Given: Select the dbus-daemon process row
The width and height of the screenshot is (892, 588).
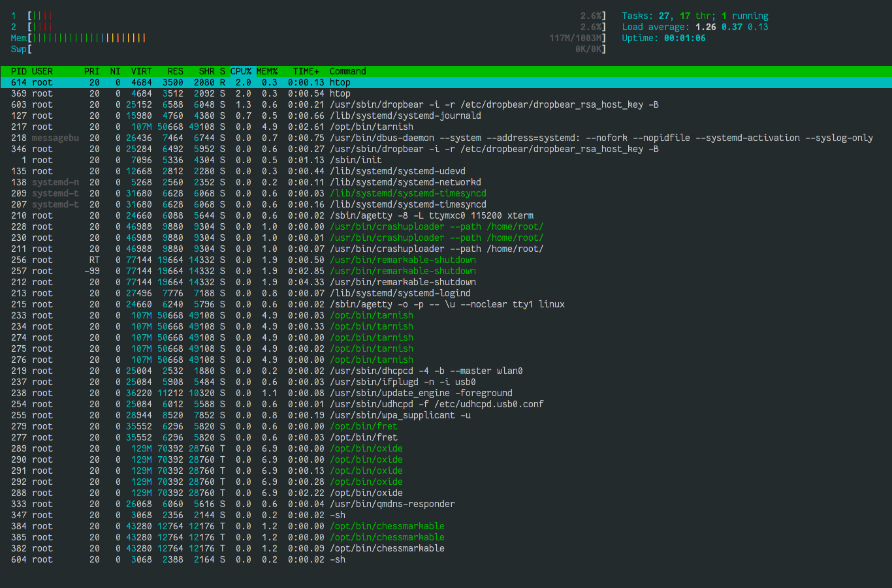Looking at the screenshot, I should pos(446,138).
